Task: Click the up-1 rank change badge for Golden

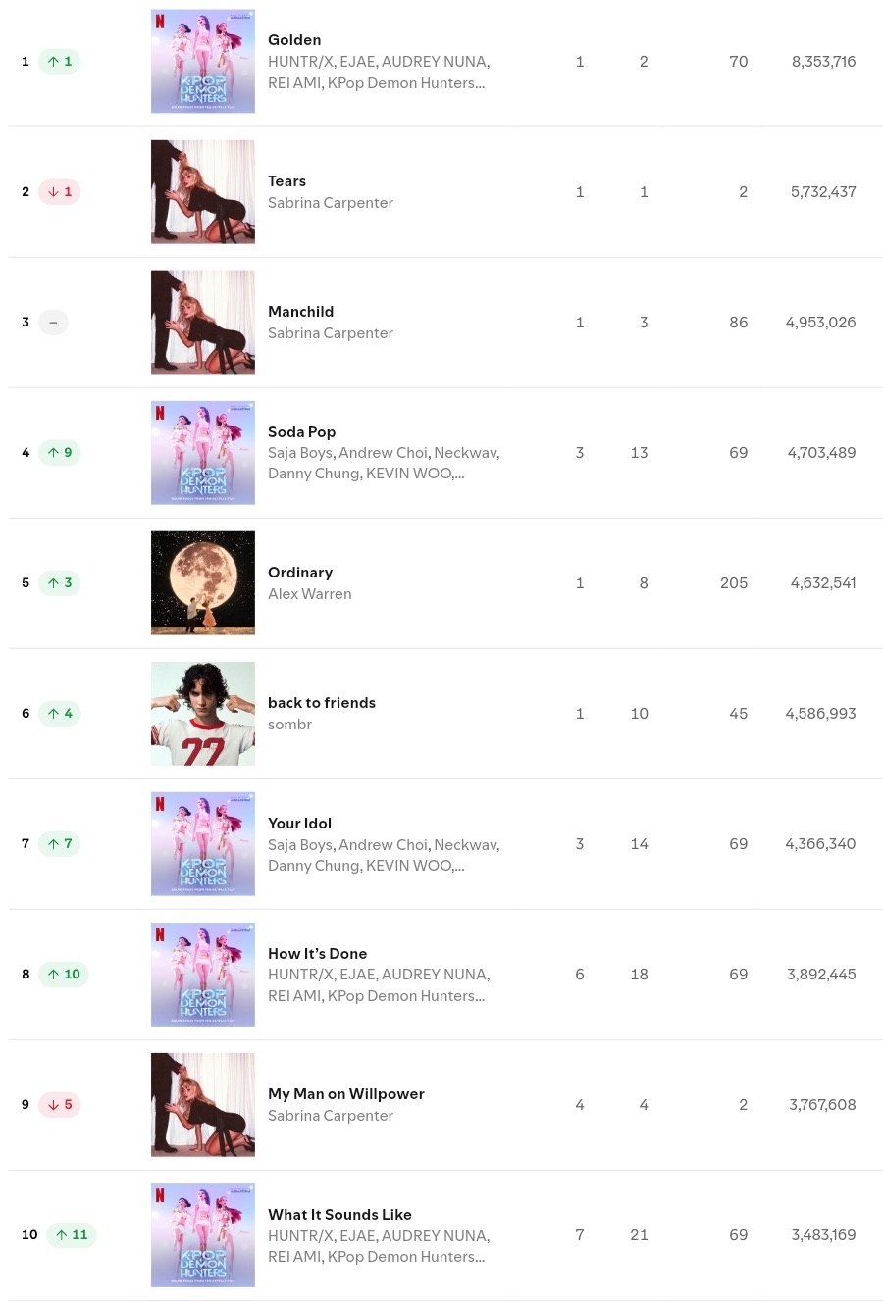Action: tap(60, 62)
